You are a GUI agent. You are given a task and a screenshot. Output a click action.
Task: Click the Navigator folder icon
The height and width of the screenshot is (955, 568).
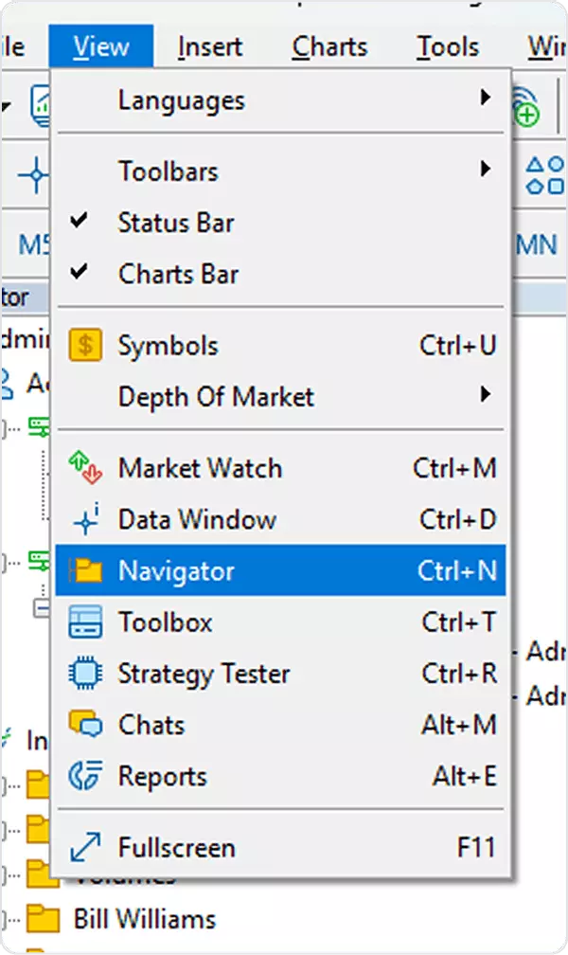85,571
